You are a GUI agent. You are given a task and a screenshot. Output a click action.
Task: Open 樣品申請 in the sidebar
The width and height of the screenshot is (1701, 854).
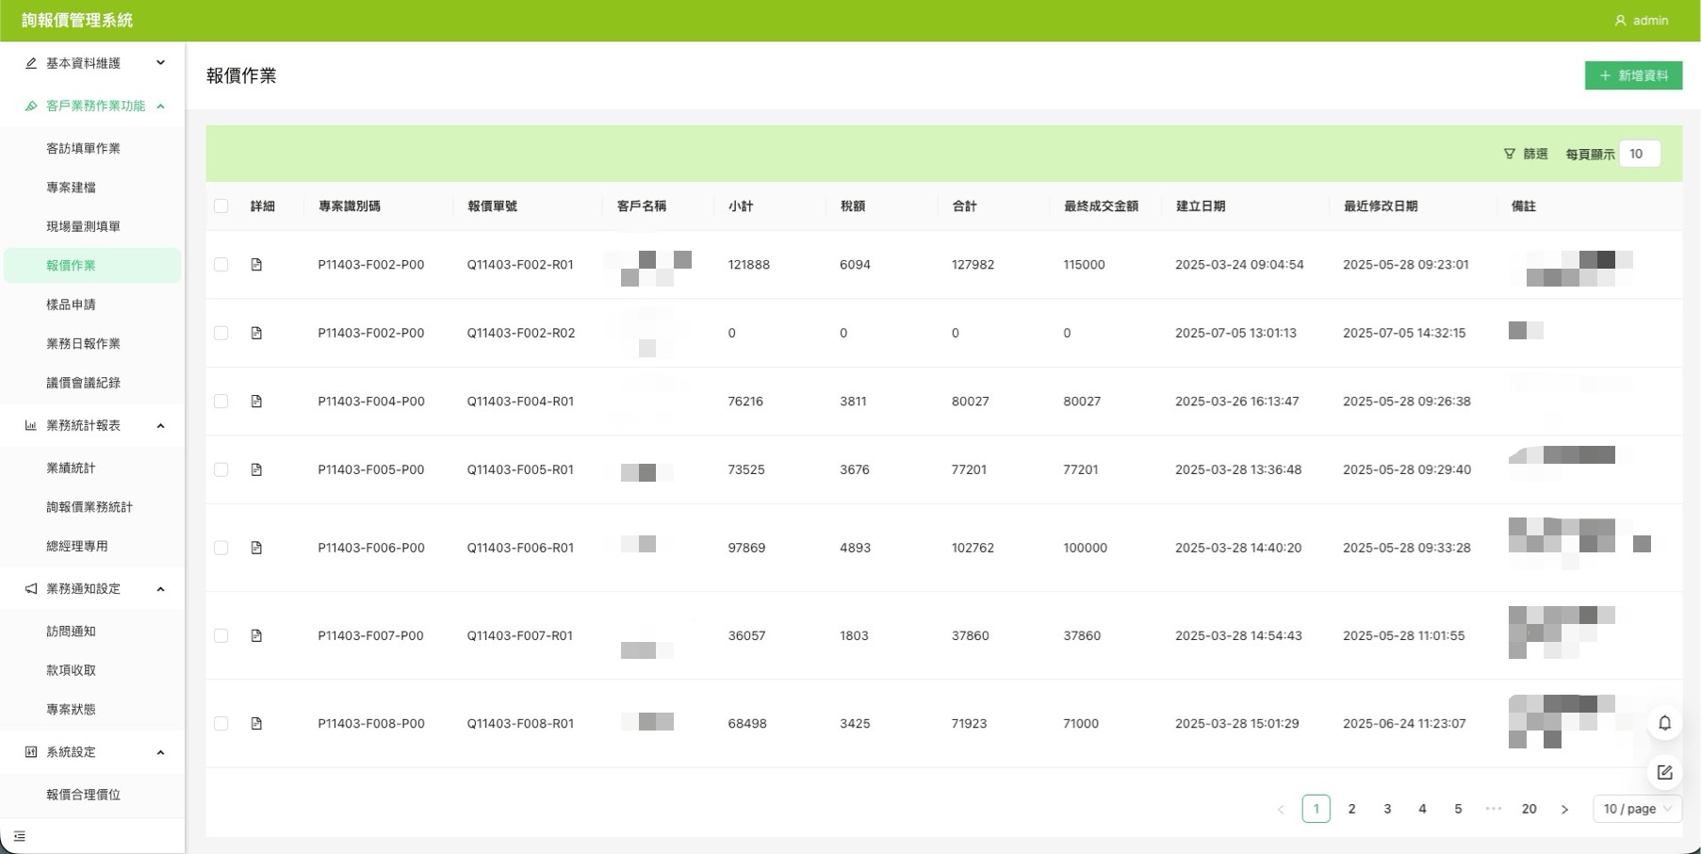pos(72,304)
